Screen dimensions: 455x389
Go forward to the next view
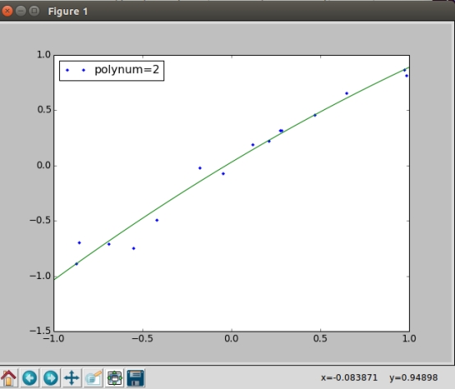click(x=51, y=378)
